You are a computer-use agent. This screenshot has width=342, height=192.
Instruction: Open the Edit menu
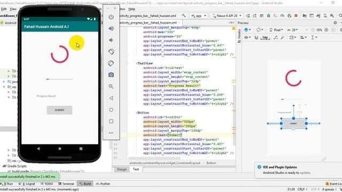pyautogui.click(x=4, y=9)
